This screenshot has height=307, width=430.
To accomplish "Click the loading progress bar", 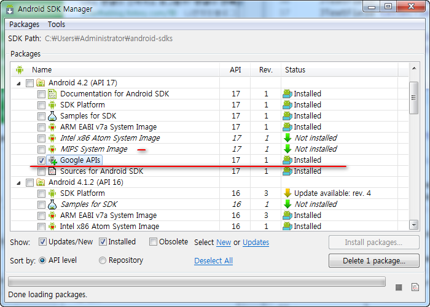I will click(x=197, y=281).
